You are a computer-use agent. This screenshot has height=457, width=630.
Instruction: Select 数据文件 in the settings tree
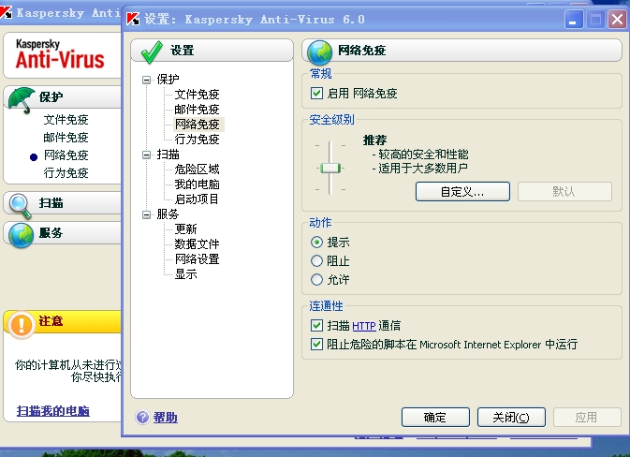pyautogui.click(x=197, y=244)
